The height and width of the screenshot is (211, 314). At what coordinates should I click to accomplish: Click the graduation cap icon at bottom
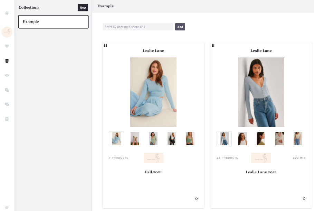(x=7, y=208)
